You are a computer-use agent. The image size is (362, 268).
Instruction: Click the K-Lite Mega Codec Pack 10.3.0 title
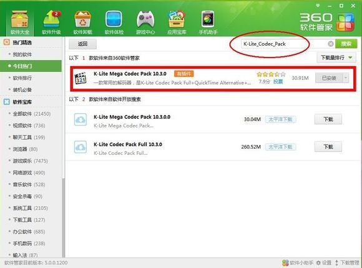click(130, 74)
